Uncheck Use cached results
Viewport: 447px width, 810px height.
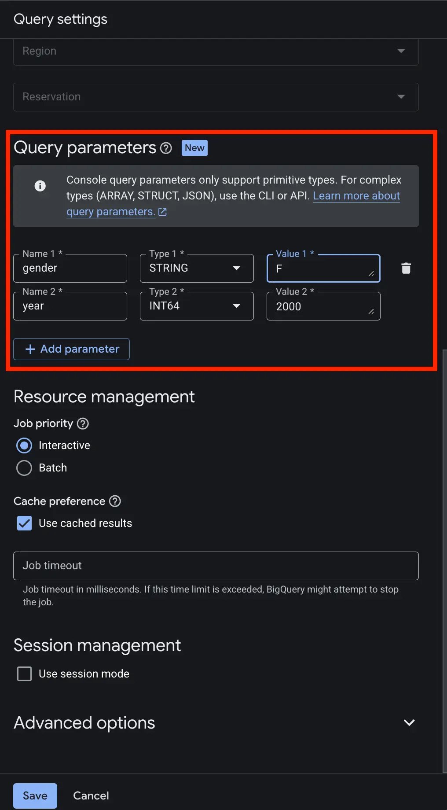pyautogui.click(x=24, y=523)
